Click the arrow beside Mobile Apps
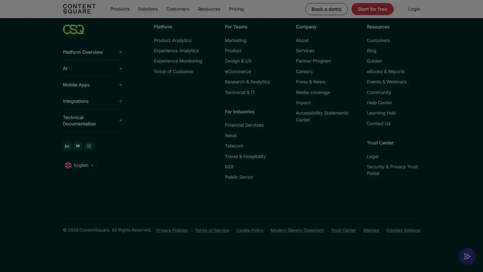 point(120,85)
